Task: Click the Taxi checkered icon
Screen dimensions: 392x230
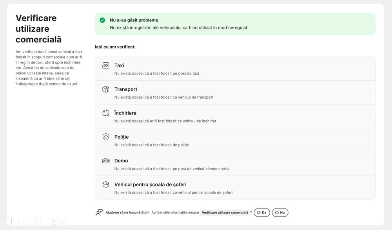Action: [x=106, y=65]
